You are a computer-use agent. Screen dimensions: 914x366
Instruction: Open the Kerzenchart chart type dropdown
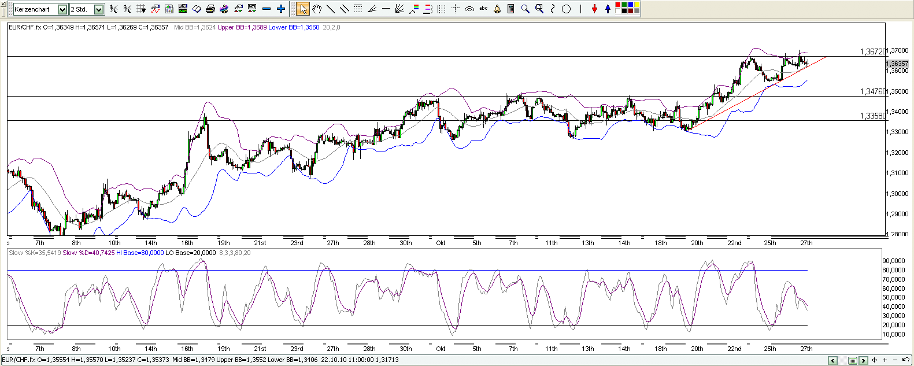pyautogui.click(x=62, y=9)
